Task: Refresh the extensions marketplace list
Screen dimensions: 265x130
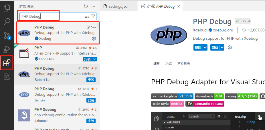Action: click(86, 6)
